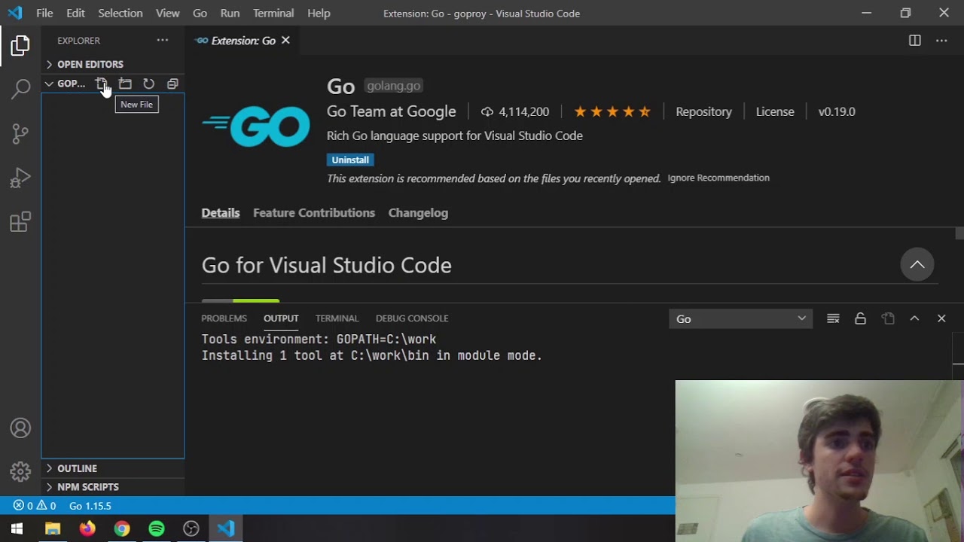This screenshot has width=964, height=542.
Task: Refresh the Explorer file tree
Action: [x=149, y=84]
